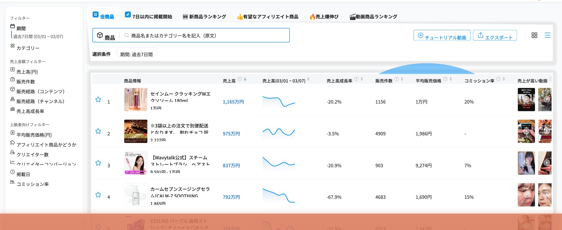Switch to grid view layout icon
This screenshot has width=562, height=230.
(534, 35)
